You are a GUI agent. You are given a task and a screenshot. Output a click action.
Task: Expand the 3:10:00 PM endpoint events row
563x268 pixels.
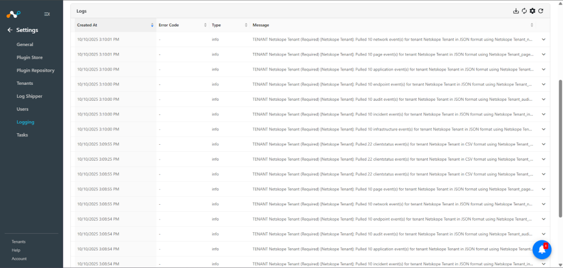544,84
